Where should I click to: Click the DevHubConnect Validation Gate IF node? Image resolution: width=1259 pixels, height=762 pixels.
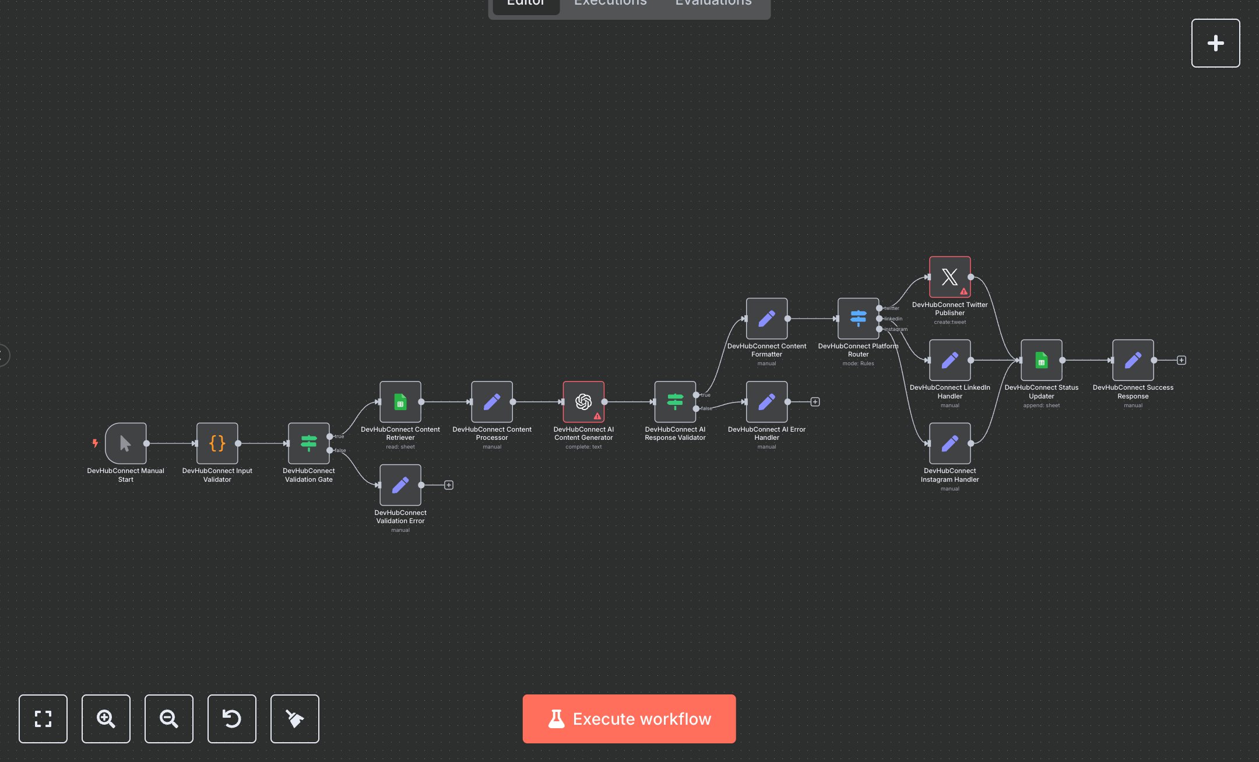[x=308, y=443]
